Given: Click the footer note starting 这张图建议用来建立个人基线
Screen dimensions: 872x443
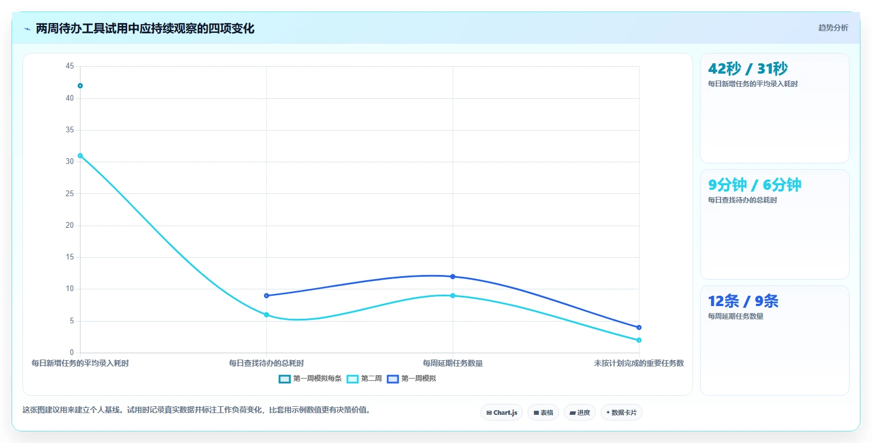Looking at the screenshot, I should pyautogui.click(x=197, y=411).
